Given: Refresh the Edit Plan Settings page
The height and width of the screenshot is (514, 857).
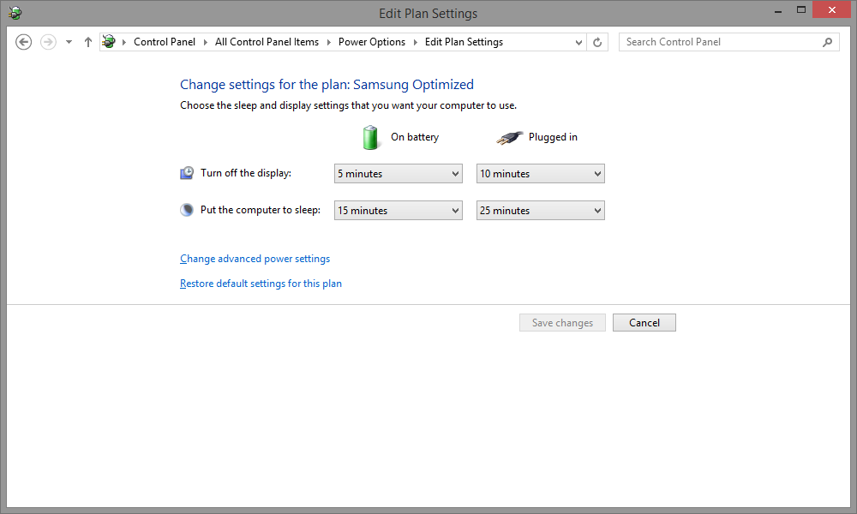Looking at the screenshot, I should tap(597, 42).
